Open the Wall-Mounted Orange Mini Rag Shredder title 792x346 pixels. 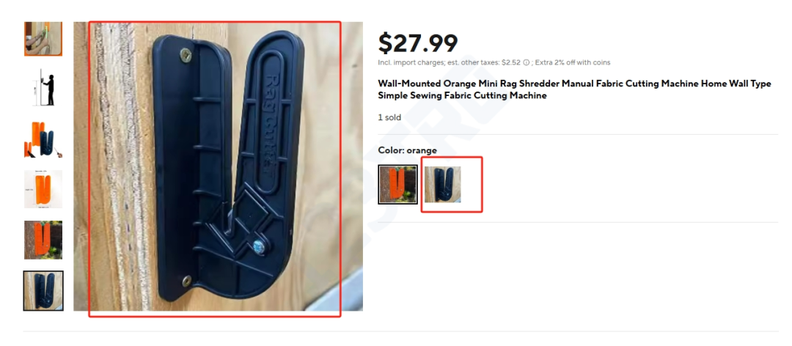click(x=574, y=89)
